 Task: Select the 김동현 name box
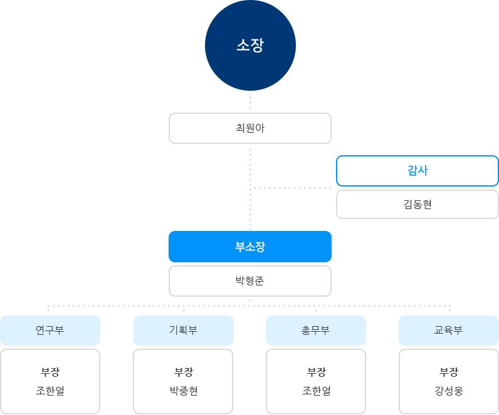(x=418, y=204)
